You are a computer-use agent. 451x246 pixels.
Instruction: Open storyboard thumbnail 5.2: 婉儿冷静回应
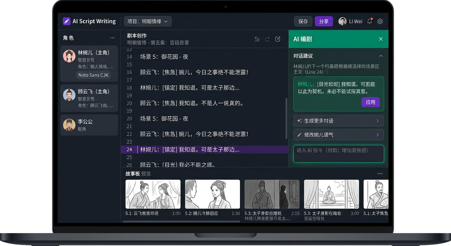click(212, 194)
